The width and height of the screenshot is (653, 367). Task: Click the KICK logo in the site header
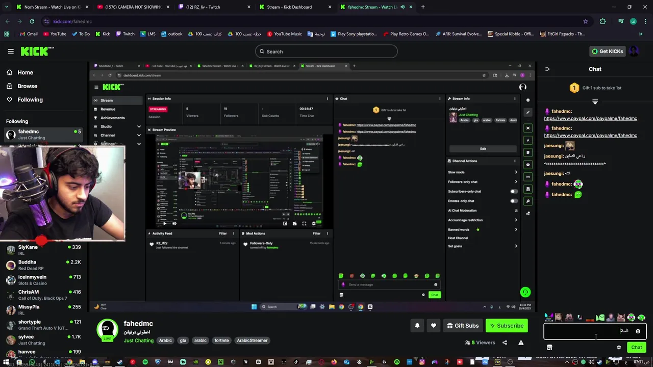[37, 51]
